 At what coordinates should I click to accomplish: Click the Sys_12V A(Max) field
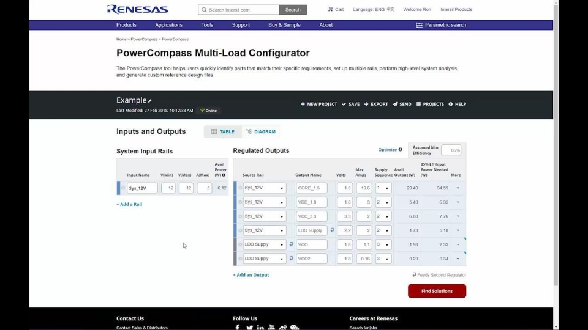[x=205, y=188]
